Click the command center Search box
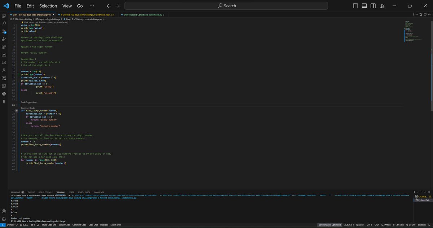The height and width of the screenshot is (228, 433). (226, 6)
